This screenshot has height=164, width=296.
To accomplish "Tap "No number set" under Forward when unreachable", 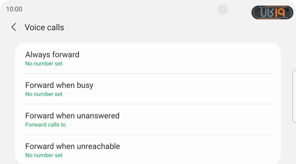I will [44, 155].
